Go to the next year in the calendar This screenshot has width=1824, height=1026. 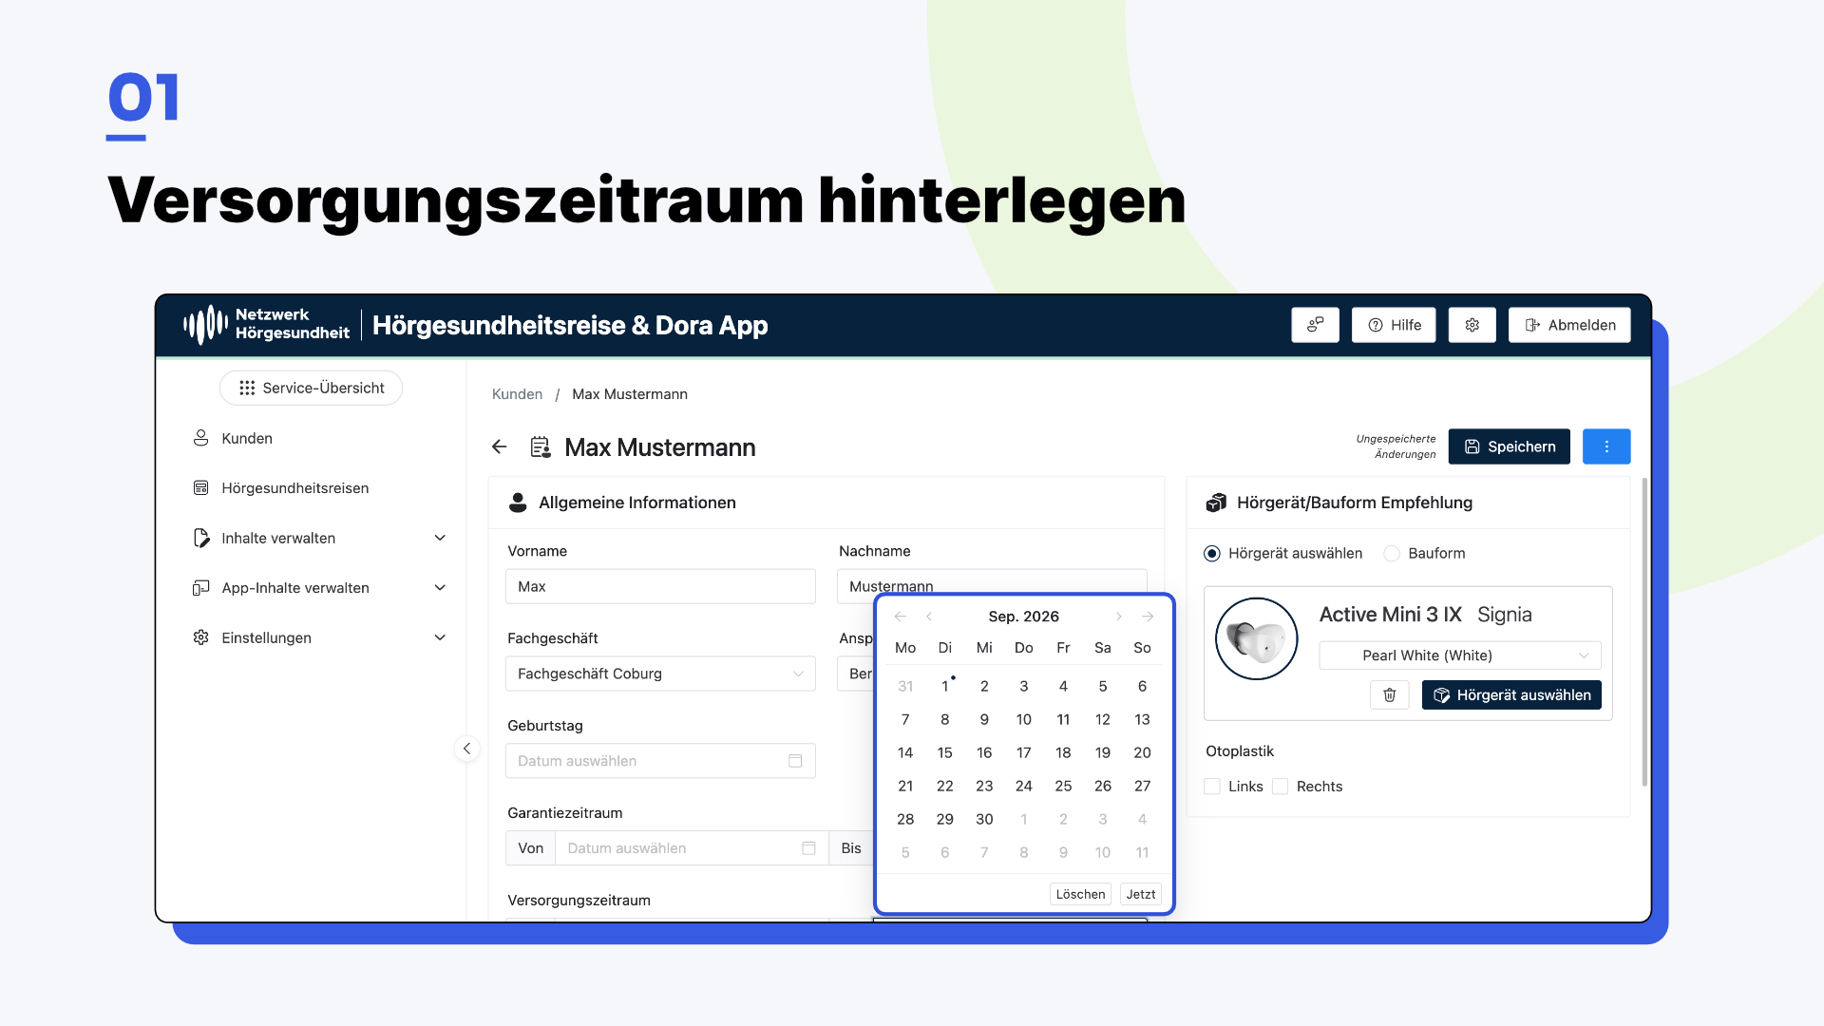1148,617
